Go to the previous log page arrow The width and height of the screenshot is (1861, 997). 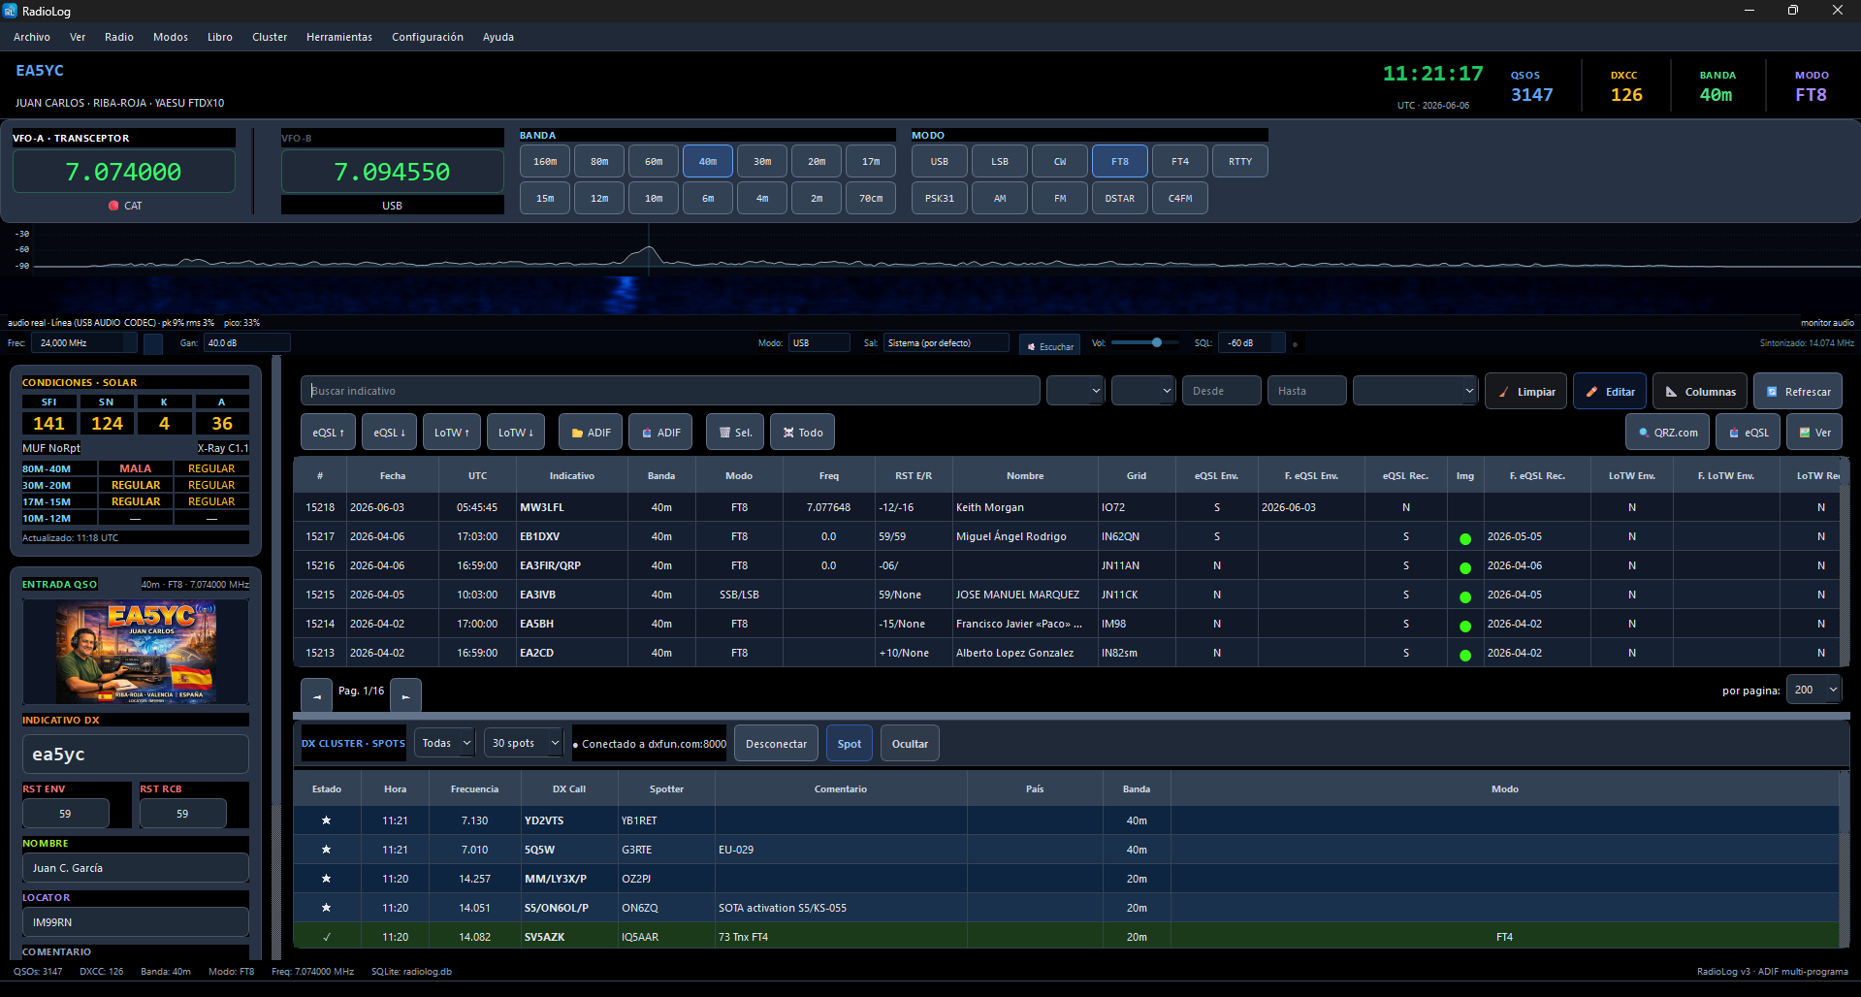click(316, 695)
